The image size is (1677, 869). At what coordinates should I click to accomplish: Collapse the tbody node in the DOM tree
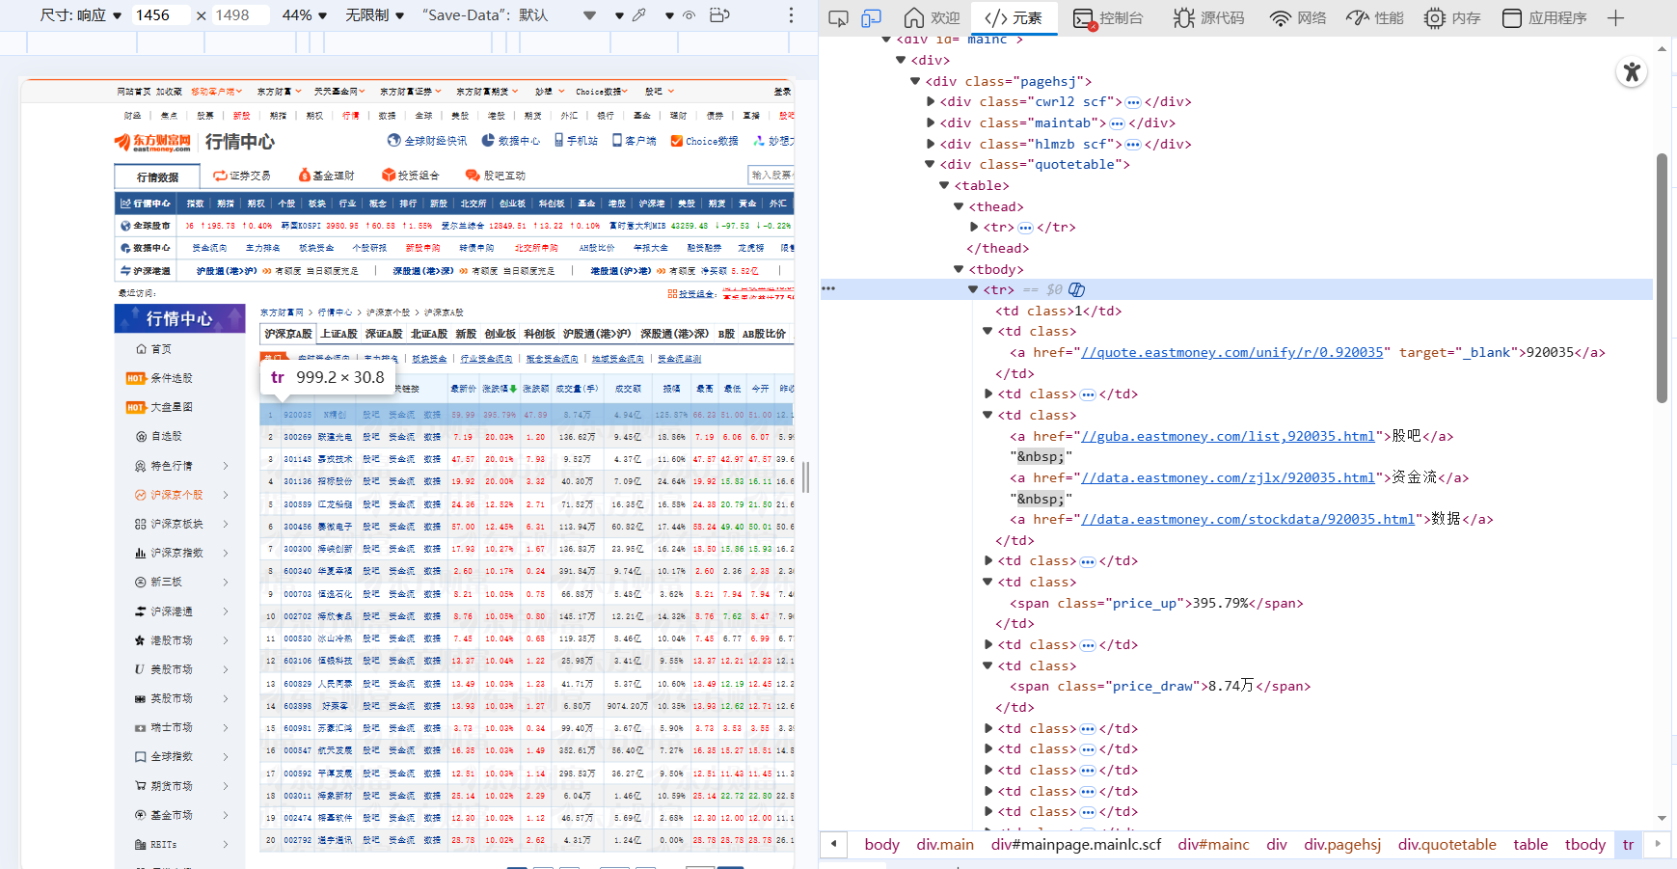click(960, 270)
